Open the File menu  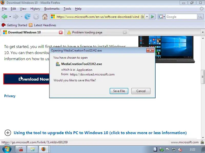[4, 9]
